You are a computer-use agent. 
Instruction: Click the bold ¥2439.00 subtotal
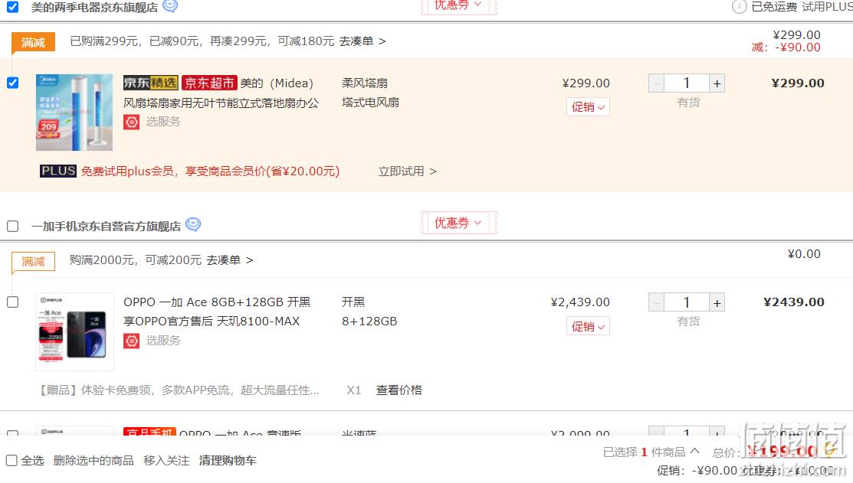[794, 302]
